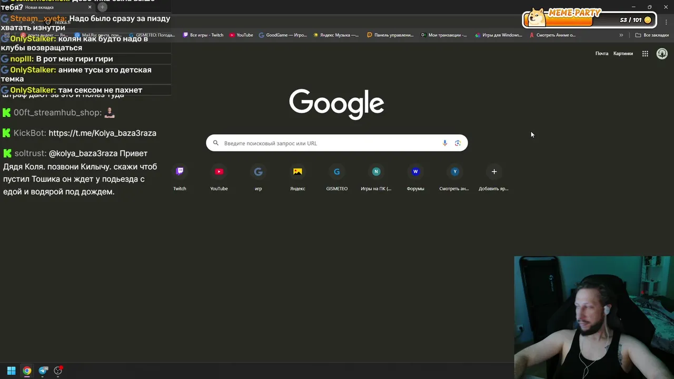Screen dimensions: 674x379
Task: Click the '53 / 101' coin counter
Action: (x=635, y=20)
